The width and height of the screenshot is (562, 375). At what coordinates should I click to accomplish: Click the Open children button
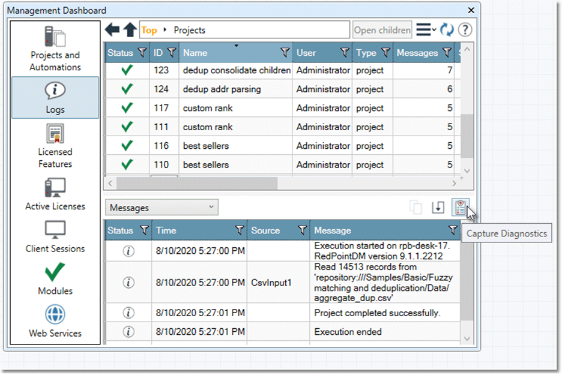click(x=382, y=30)
